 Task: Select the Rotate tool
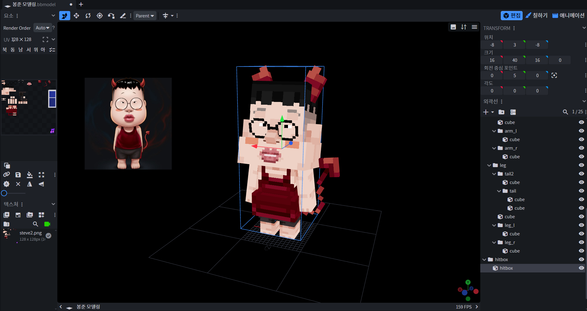(88, 16)
